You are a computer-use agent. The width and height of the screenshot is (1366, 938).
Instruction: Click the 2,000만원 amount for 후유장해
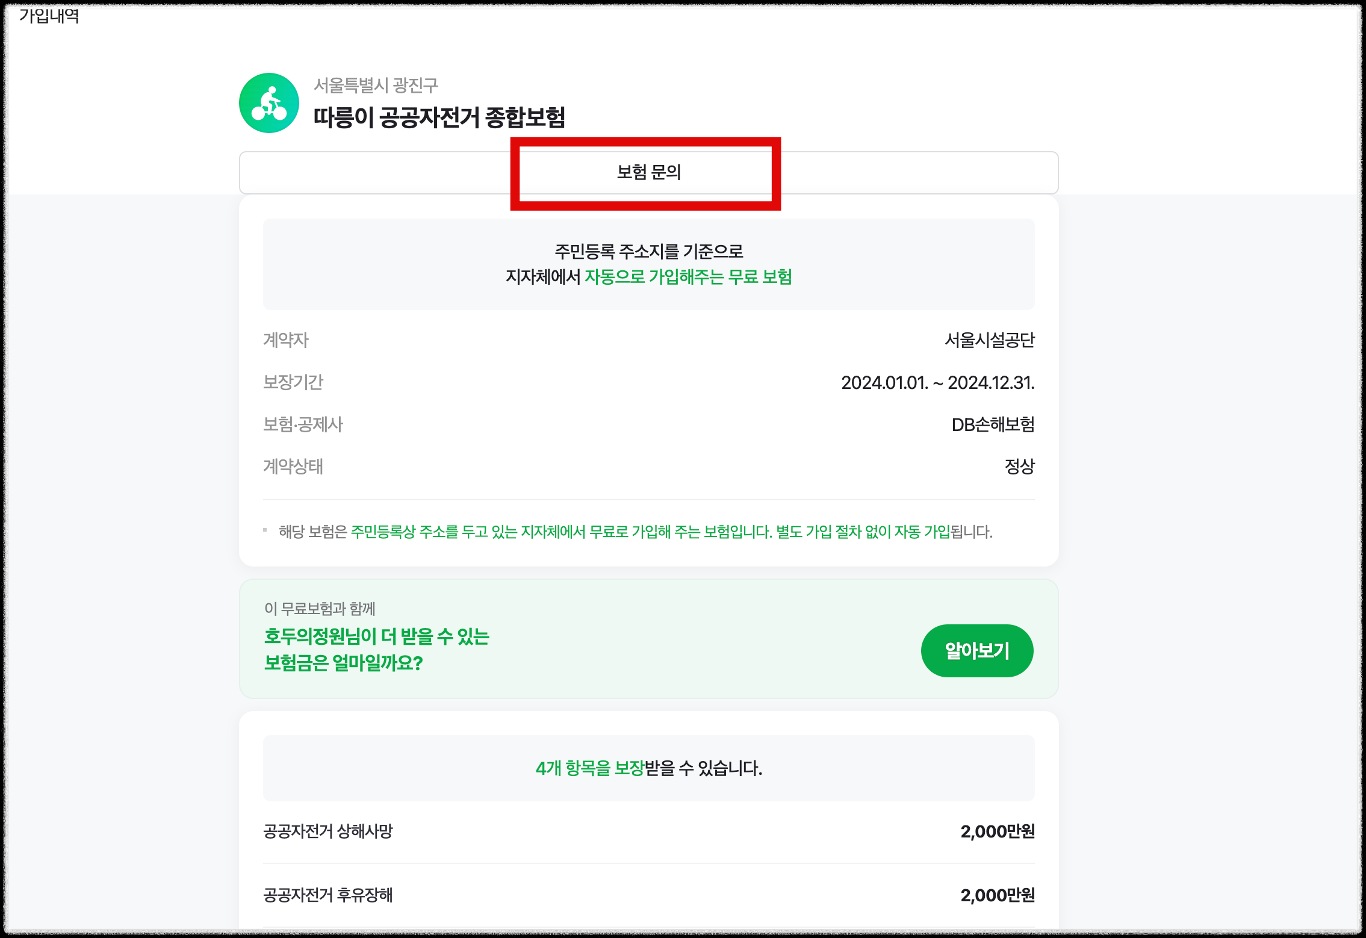(x=997, y=896)
